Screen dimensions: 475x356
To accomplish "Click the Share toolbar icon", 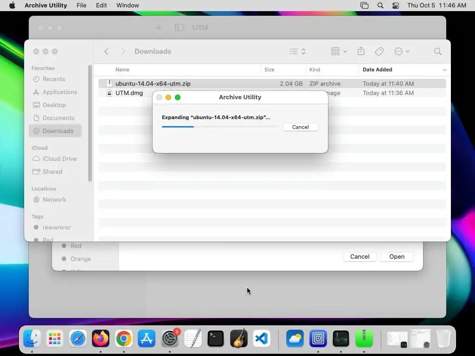I will 361,51.
